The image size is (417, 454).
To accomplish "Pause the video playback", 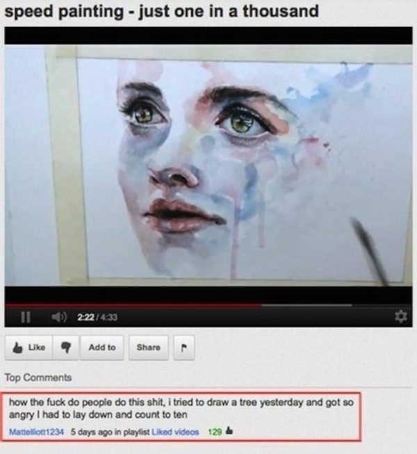I will pyautogui.click(x=26, y=317).
